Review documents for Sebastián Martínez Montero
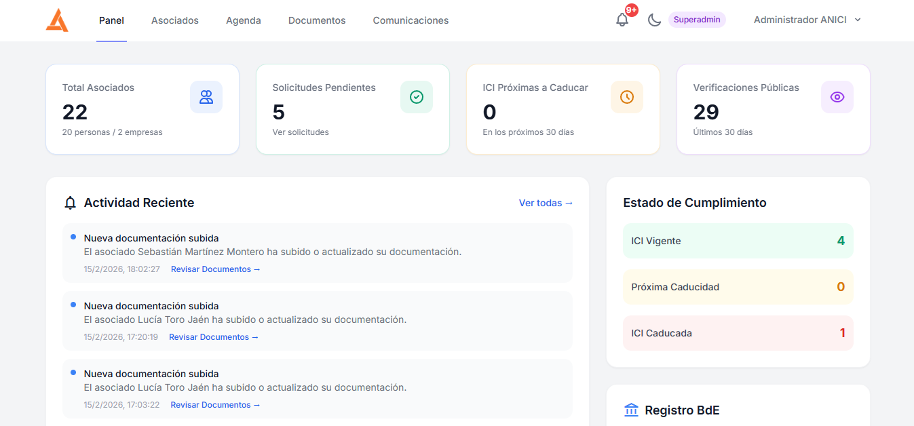914x426 pixels. point(215,269)
